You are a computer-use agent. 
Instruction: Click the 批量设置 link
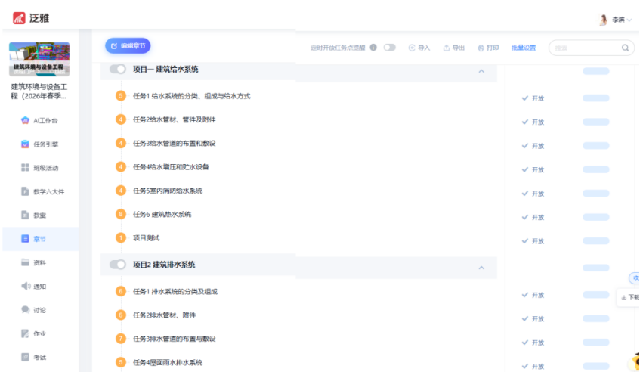pos(523,48)
